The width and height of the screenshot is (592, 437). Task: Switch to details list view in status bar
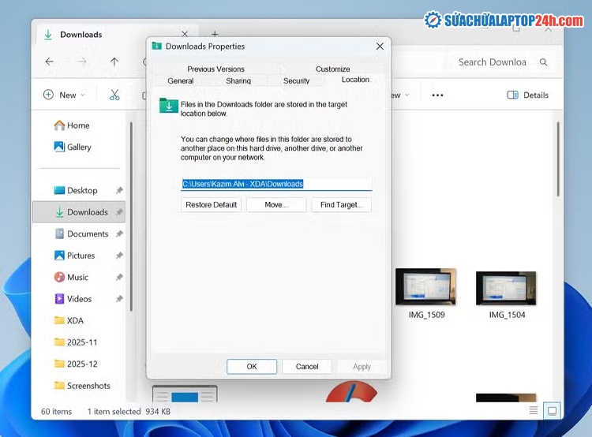click(x=534, y=410)
